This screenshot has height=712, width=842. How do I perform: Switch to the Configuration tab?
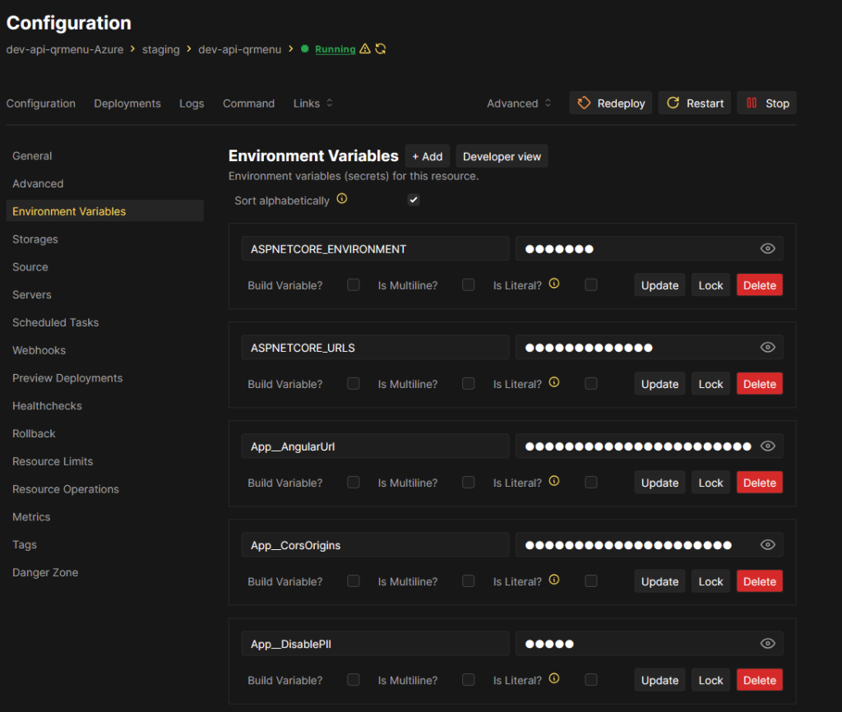(x=41, y=103)
